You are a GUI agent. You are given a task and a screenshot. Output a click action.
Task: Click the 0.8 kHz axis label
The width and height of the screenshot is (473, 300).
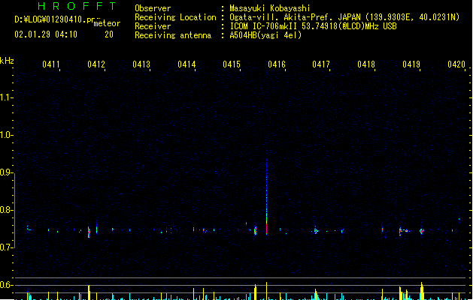pyautogui.click(x=6, y=210)
